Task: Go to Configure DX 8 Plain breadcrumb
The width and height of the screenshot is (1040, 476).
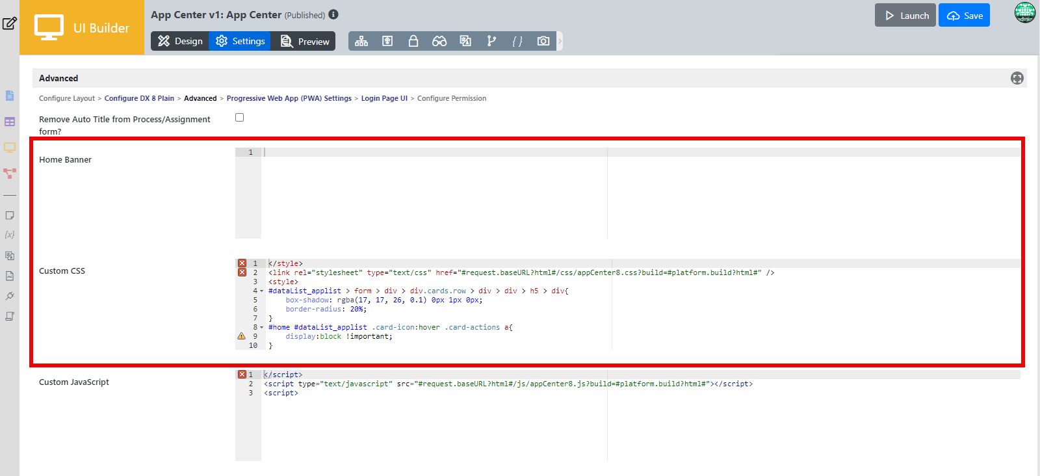Action: coord(139,98)
